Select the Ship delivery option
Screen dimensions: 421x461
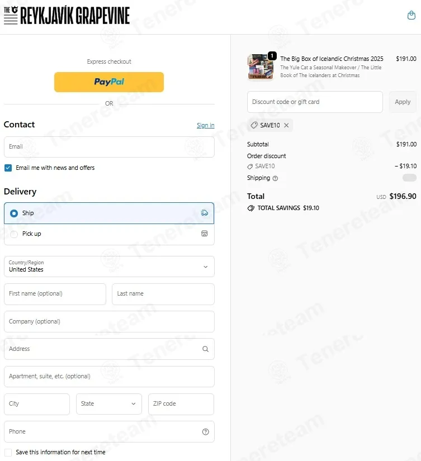coord(14,213)
